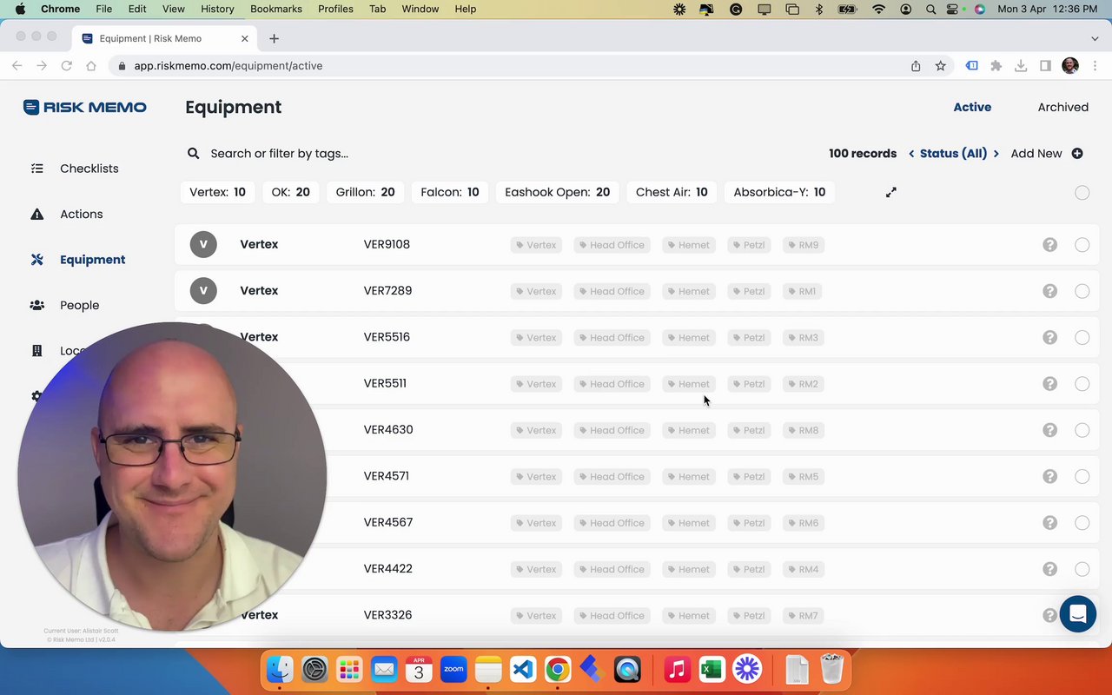
Task: Open Chrome extensions puzzle icon
Action: point(996,66)
